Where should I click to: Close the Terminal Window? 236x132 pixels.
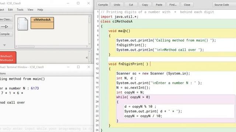[88, 67]
